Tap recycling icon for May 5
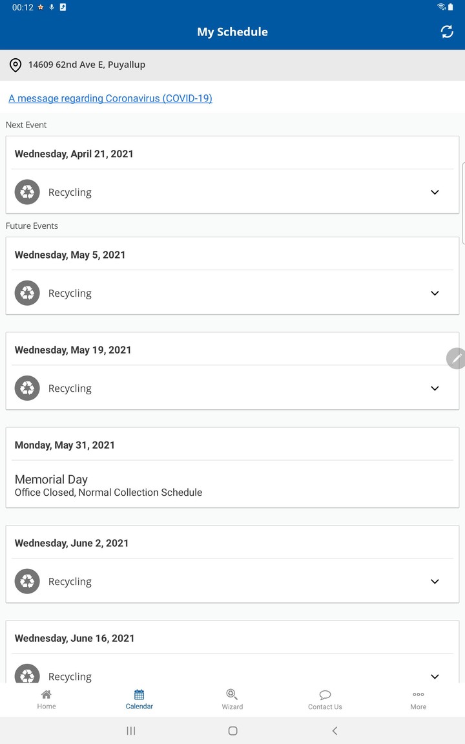This screenshot has height=744, width=465. (27, 293)
